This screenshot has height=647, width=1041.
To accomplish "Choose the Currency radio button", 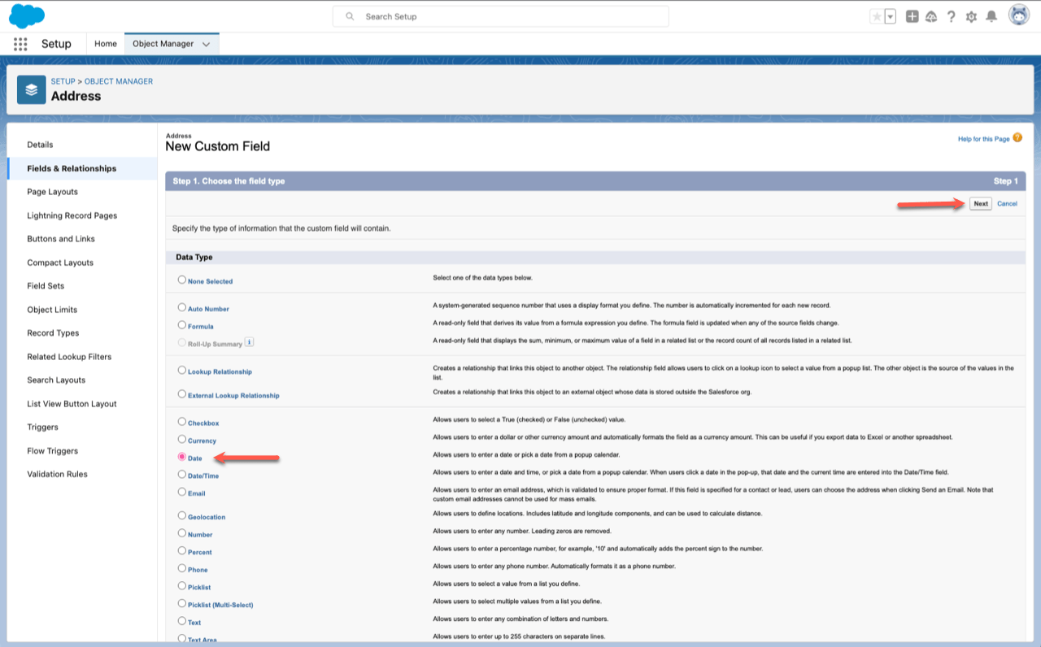I will coord(181,440).
